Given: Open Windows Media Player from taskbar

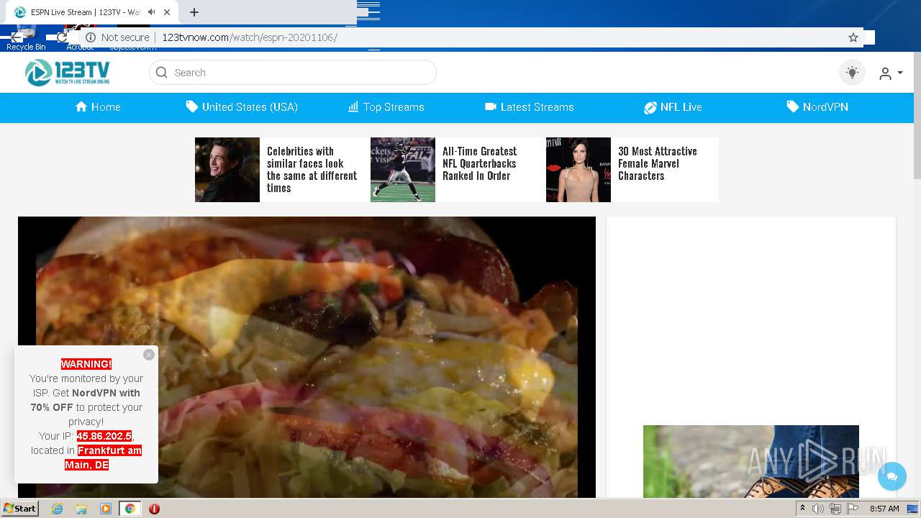Looking at the screenshot, I should coord(106,509).
